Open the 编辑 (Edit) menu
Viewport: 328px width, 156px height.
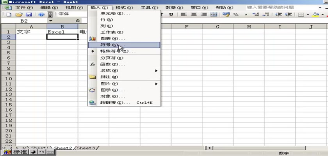[49, 8]
